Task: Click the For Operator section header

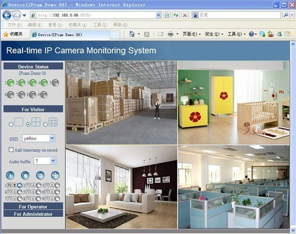Action: (x=33, y=206)
